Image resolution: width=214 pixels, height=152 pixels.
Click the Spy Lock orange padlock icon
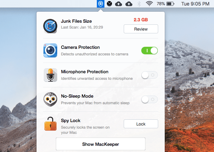[x=50, y=124]
